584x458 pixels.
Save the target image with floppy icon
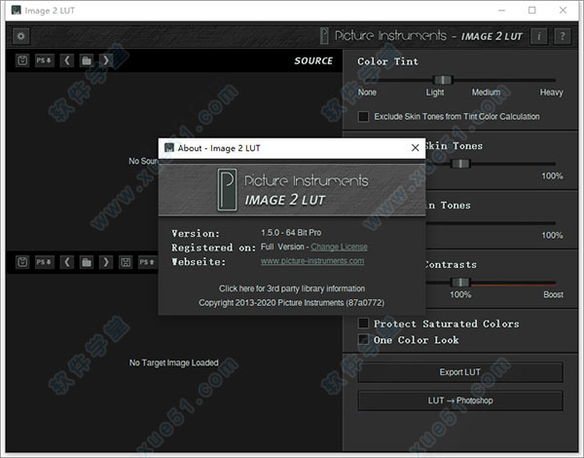pyautogui.click(x=126, y=262)
